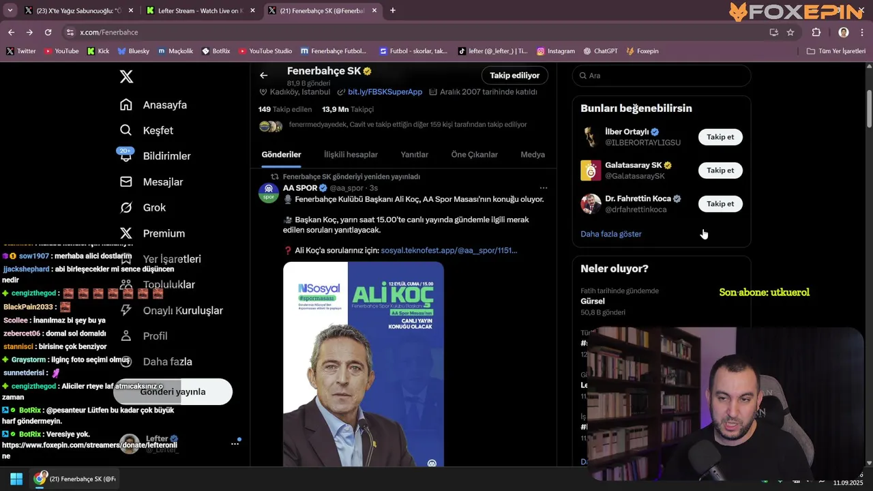Click Gönderi yayınla button
The width and height of the screenshot is (873, 491).
[x=173, y=392]
